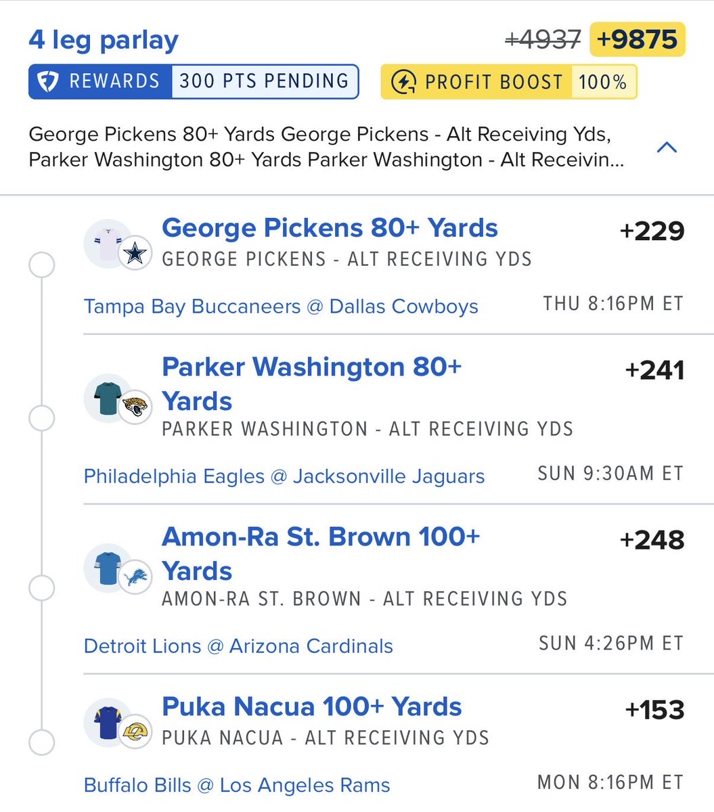This screenshot has width=714, height=812.
Task: Click the status circle beside Parker Washington leg
Action: (42, 419)
